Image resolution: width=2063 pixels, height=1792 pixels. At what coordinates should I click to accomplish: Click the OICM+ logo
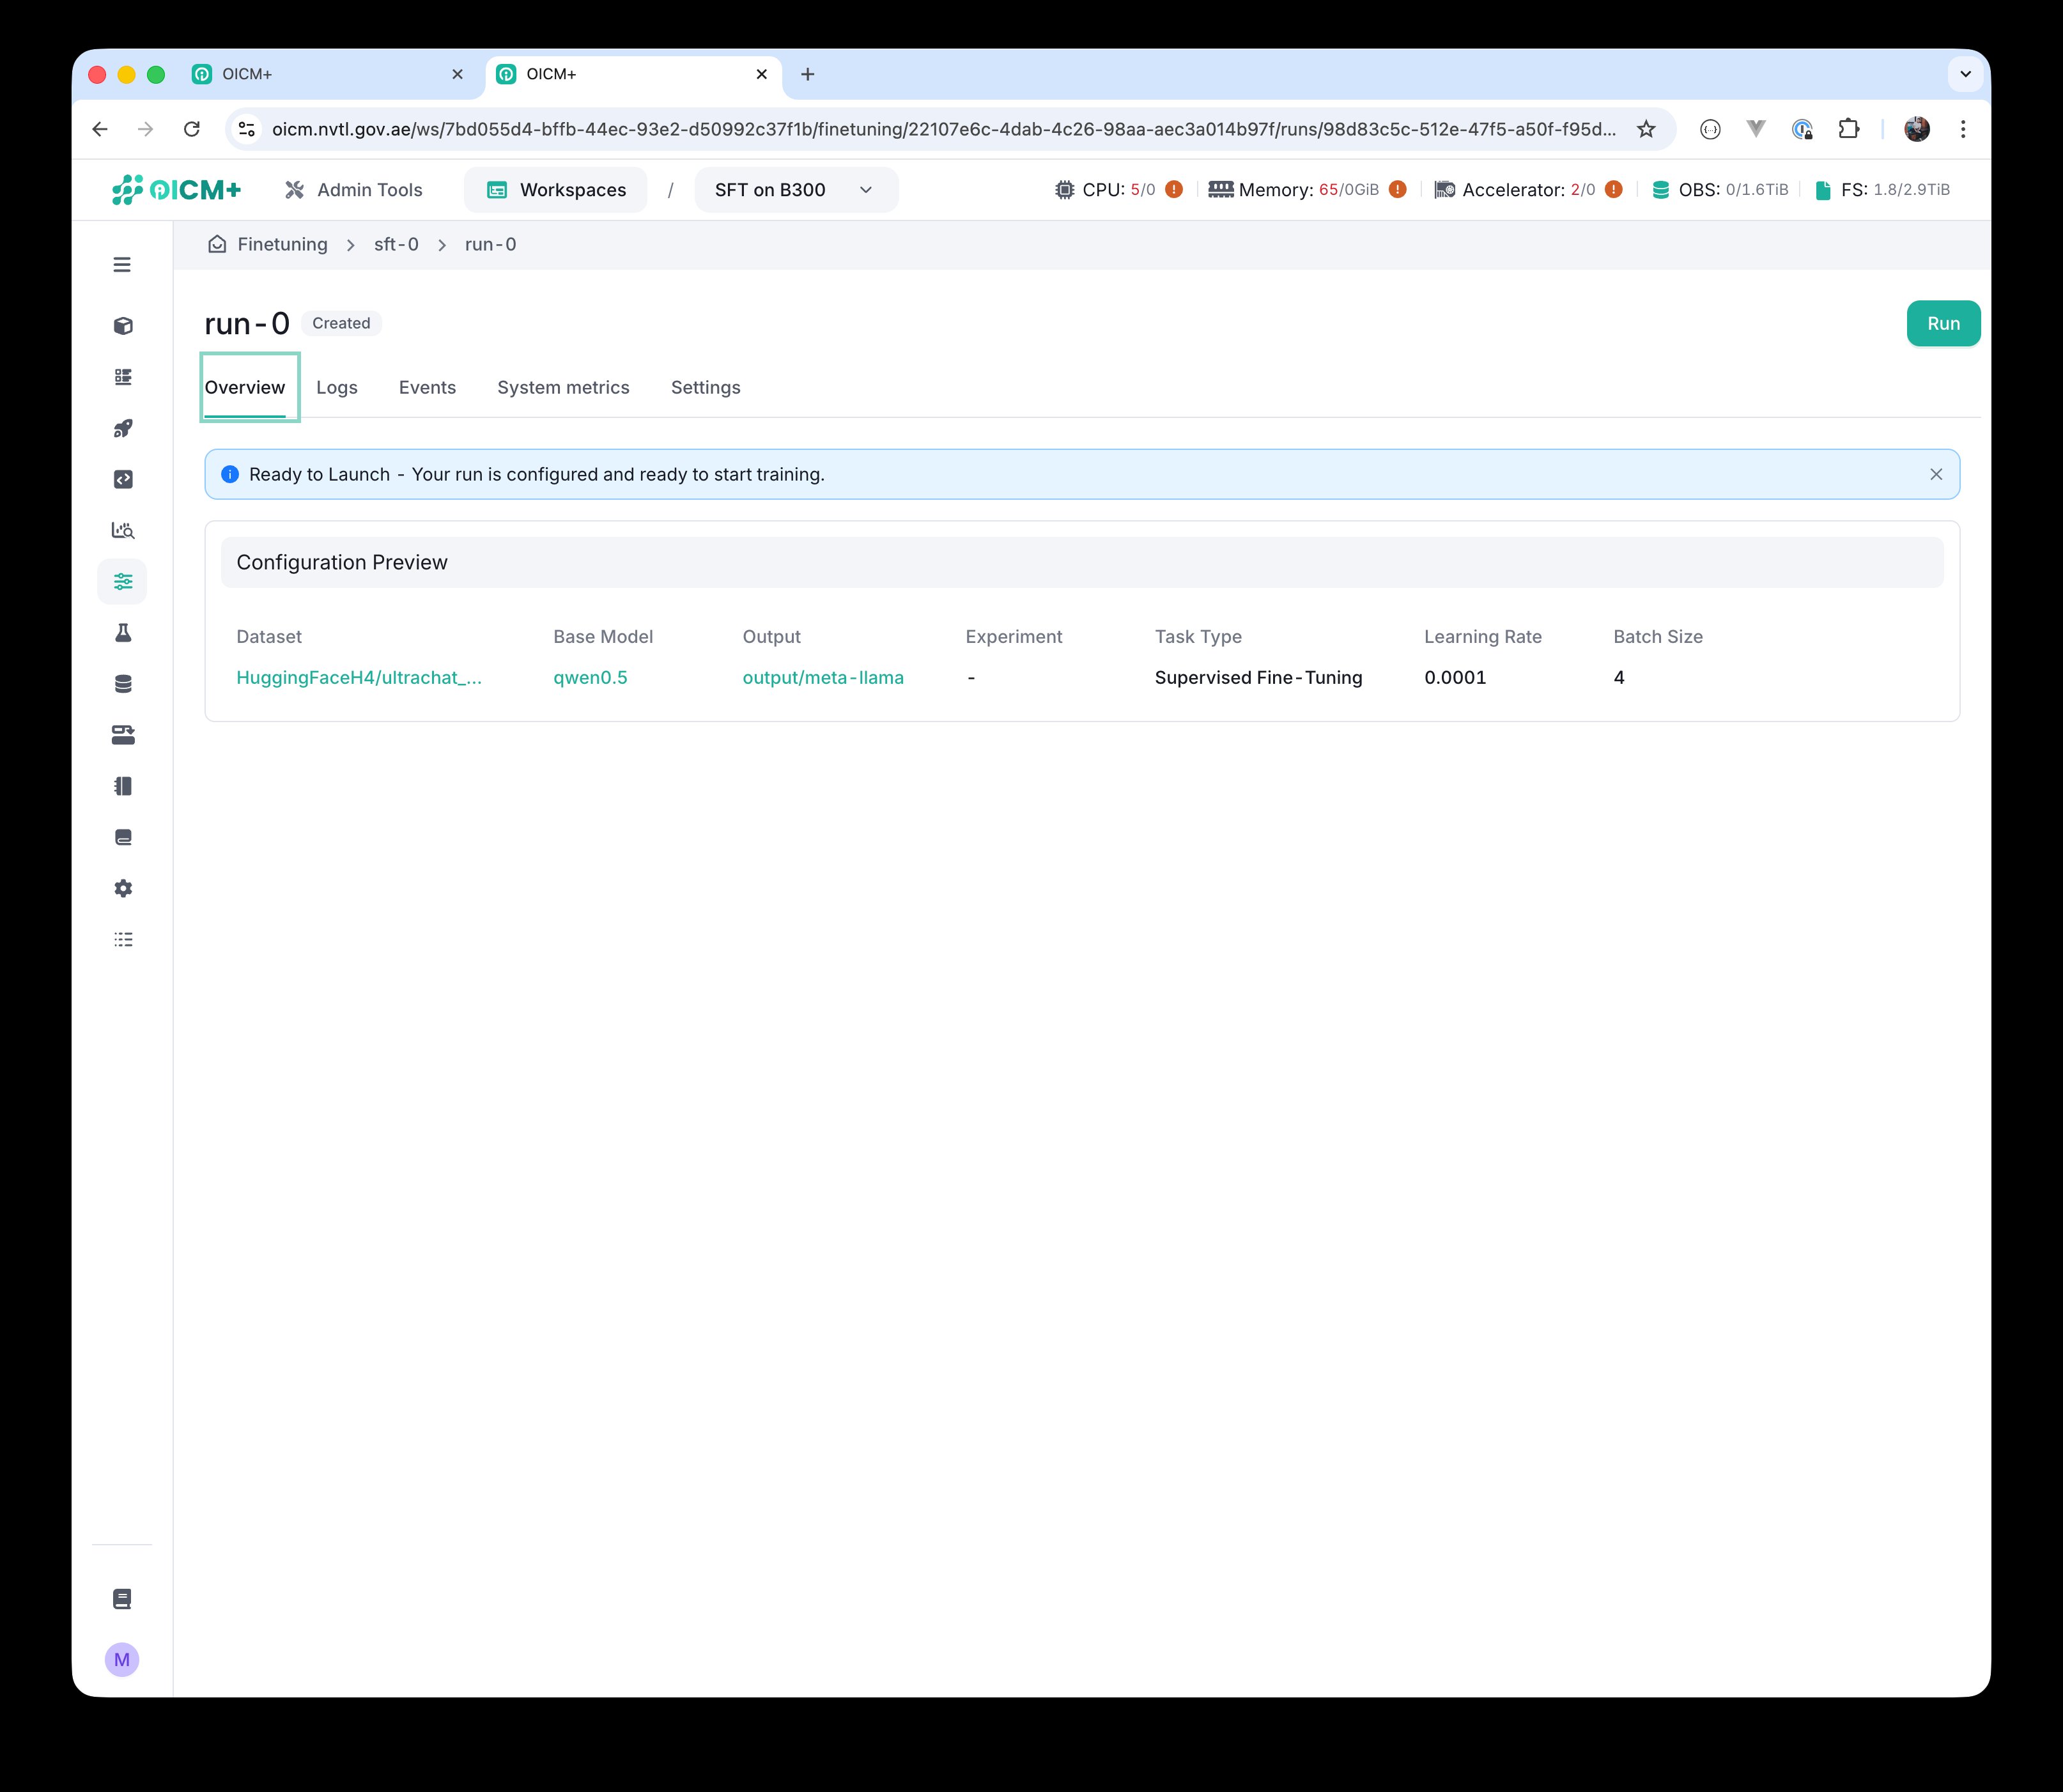(176, 190)
